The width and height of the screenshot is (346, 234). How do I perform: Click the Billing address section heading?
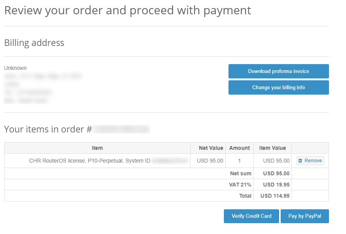[34, 42]
